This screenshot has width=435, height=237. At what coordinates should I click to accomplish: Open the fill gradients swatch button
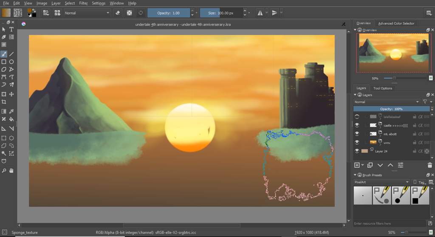coord(6,13)
